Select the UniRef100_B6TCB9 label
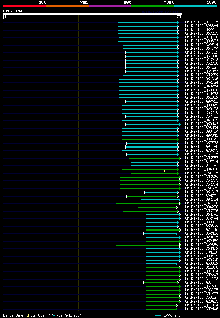 pyautogui.click(x=201, y=52)
